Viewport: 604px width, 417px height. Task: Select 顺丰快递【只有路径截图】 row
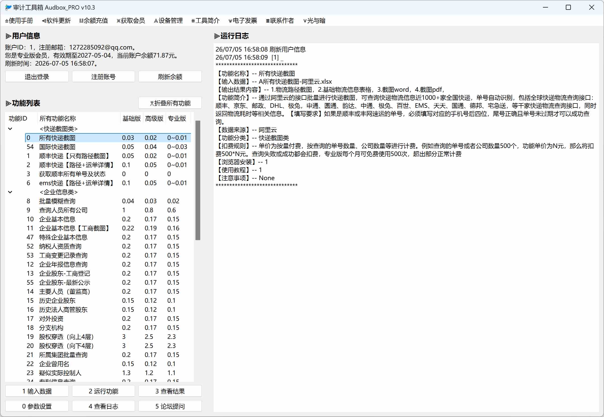pyautogui.click(x=108, y=156)
